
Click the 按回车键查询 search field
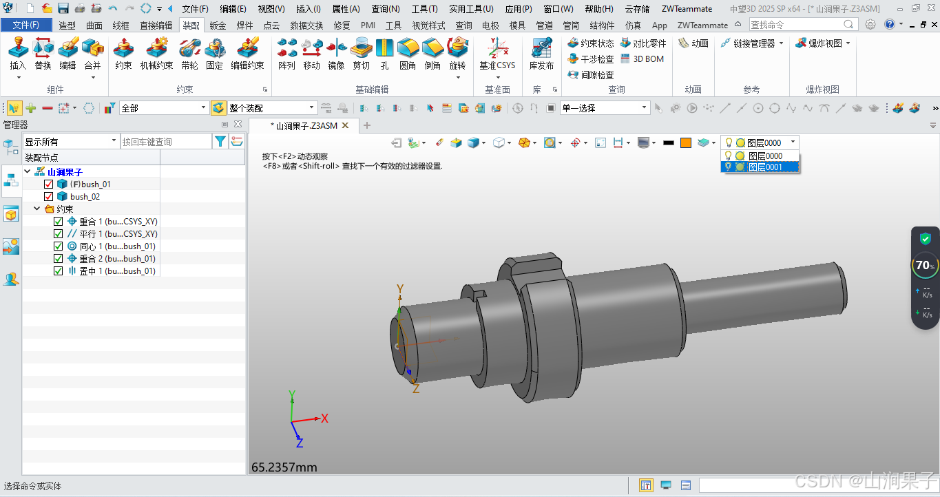pyautogui.click(x=166, y=141)
